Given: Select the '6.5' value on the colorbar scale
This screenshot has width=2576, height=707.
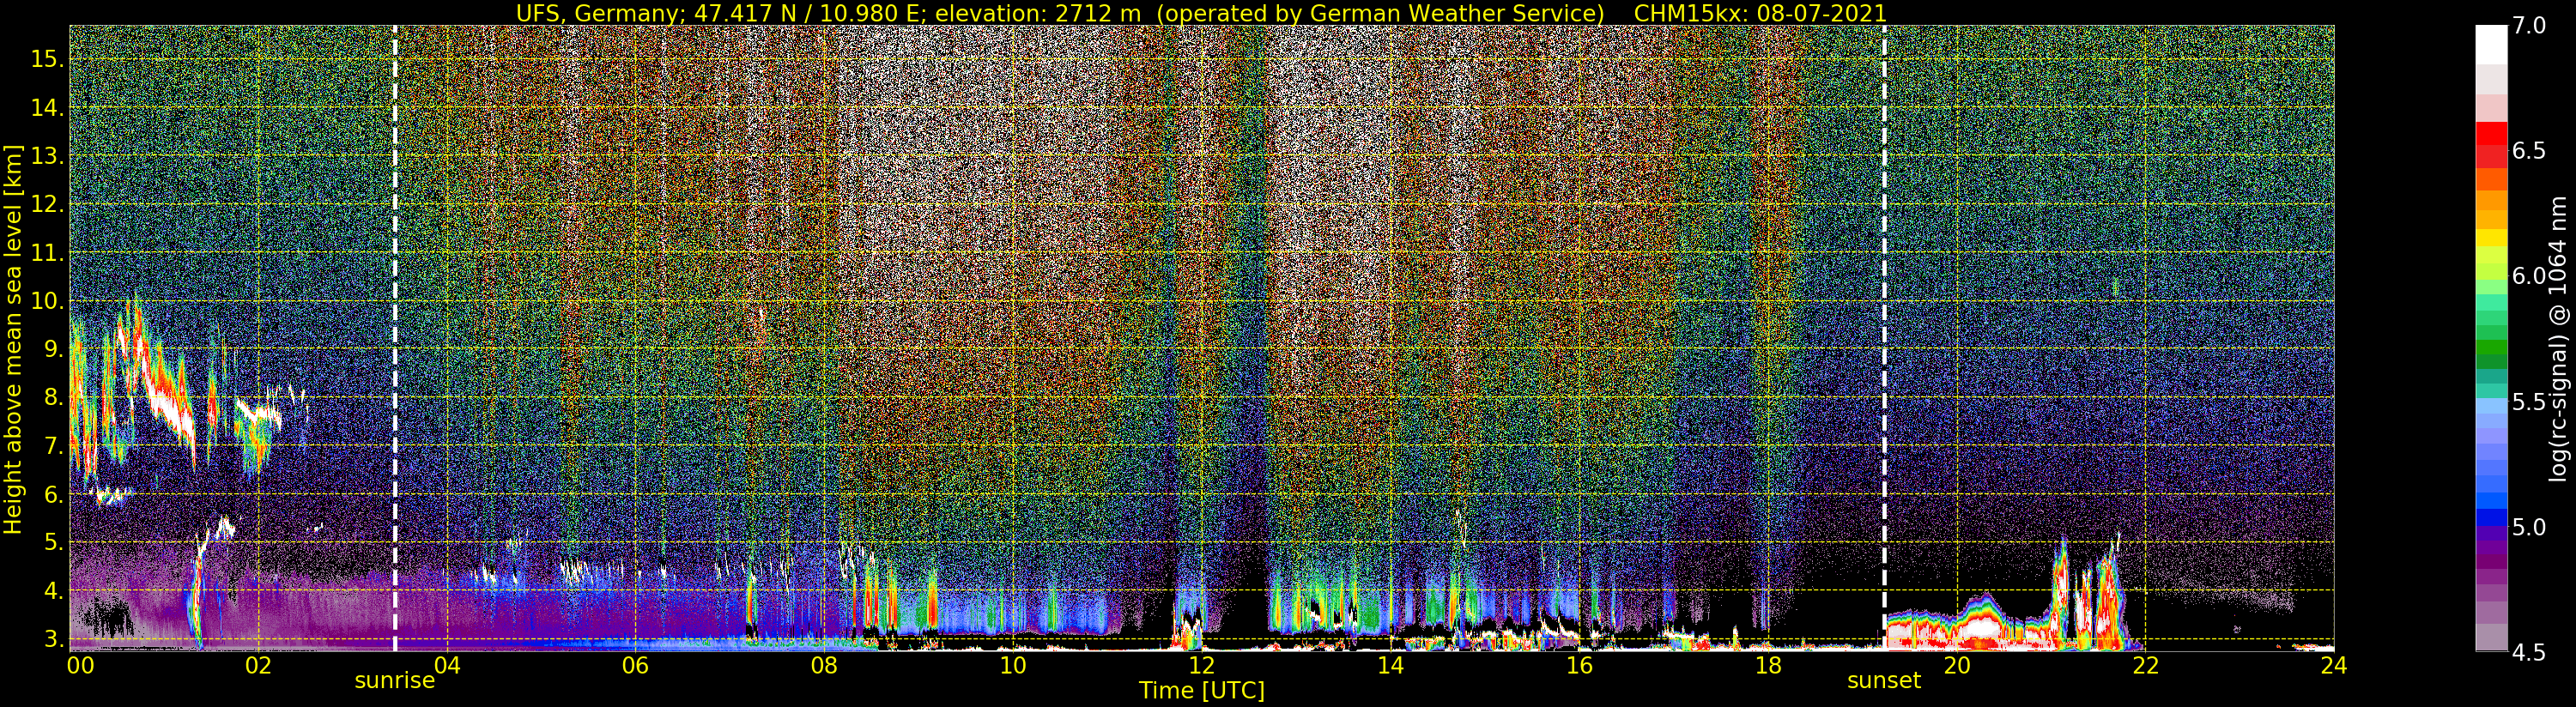Looking at the screenshot, I should point(2530,151).
